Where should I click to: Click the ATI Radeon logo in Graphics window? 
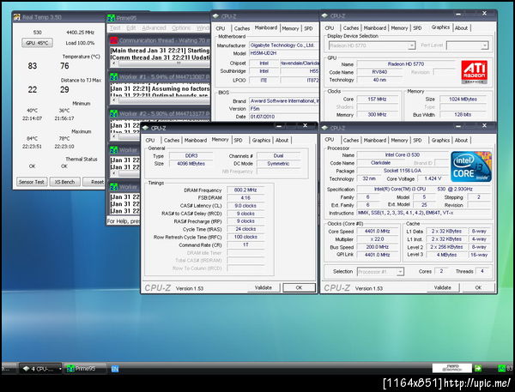pos(474,72)
